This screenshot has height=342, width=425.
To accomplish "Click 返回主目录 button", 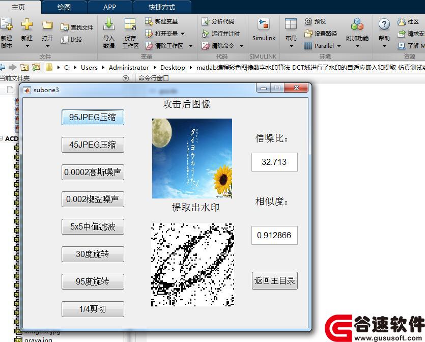I will click(x=274, y=281).
